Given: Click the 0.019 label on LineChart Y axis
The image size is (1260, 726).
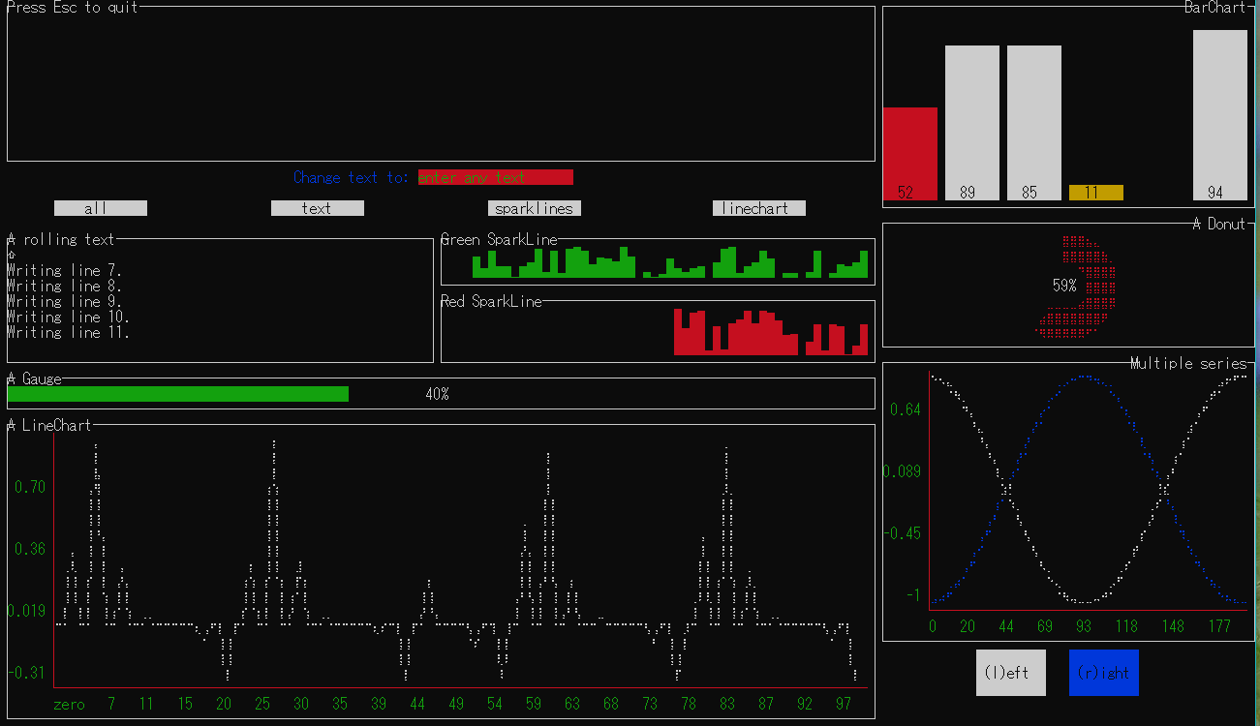Looking at the screenshot, I should tap(26, 611).
